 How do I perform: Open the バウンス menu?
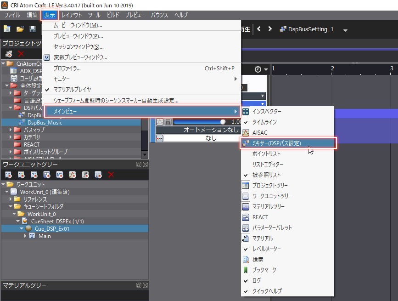[x=159, y=15]
